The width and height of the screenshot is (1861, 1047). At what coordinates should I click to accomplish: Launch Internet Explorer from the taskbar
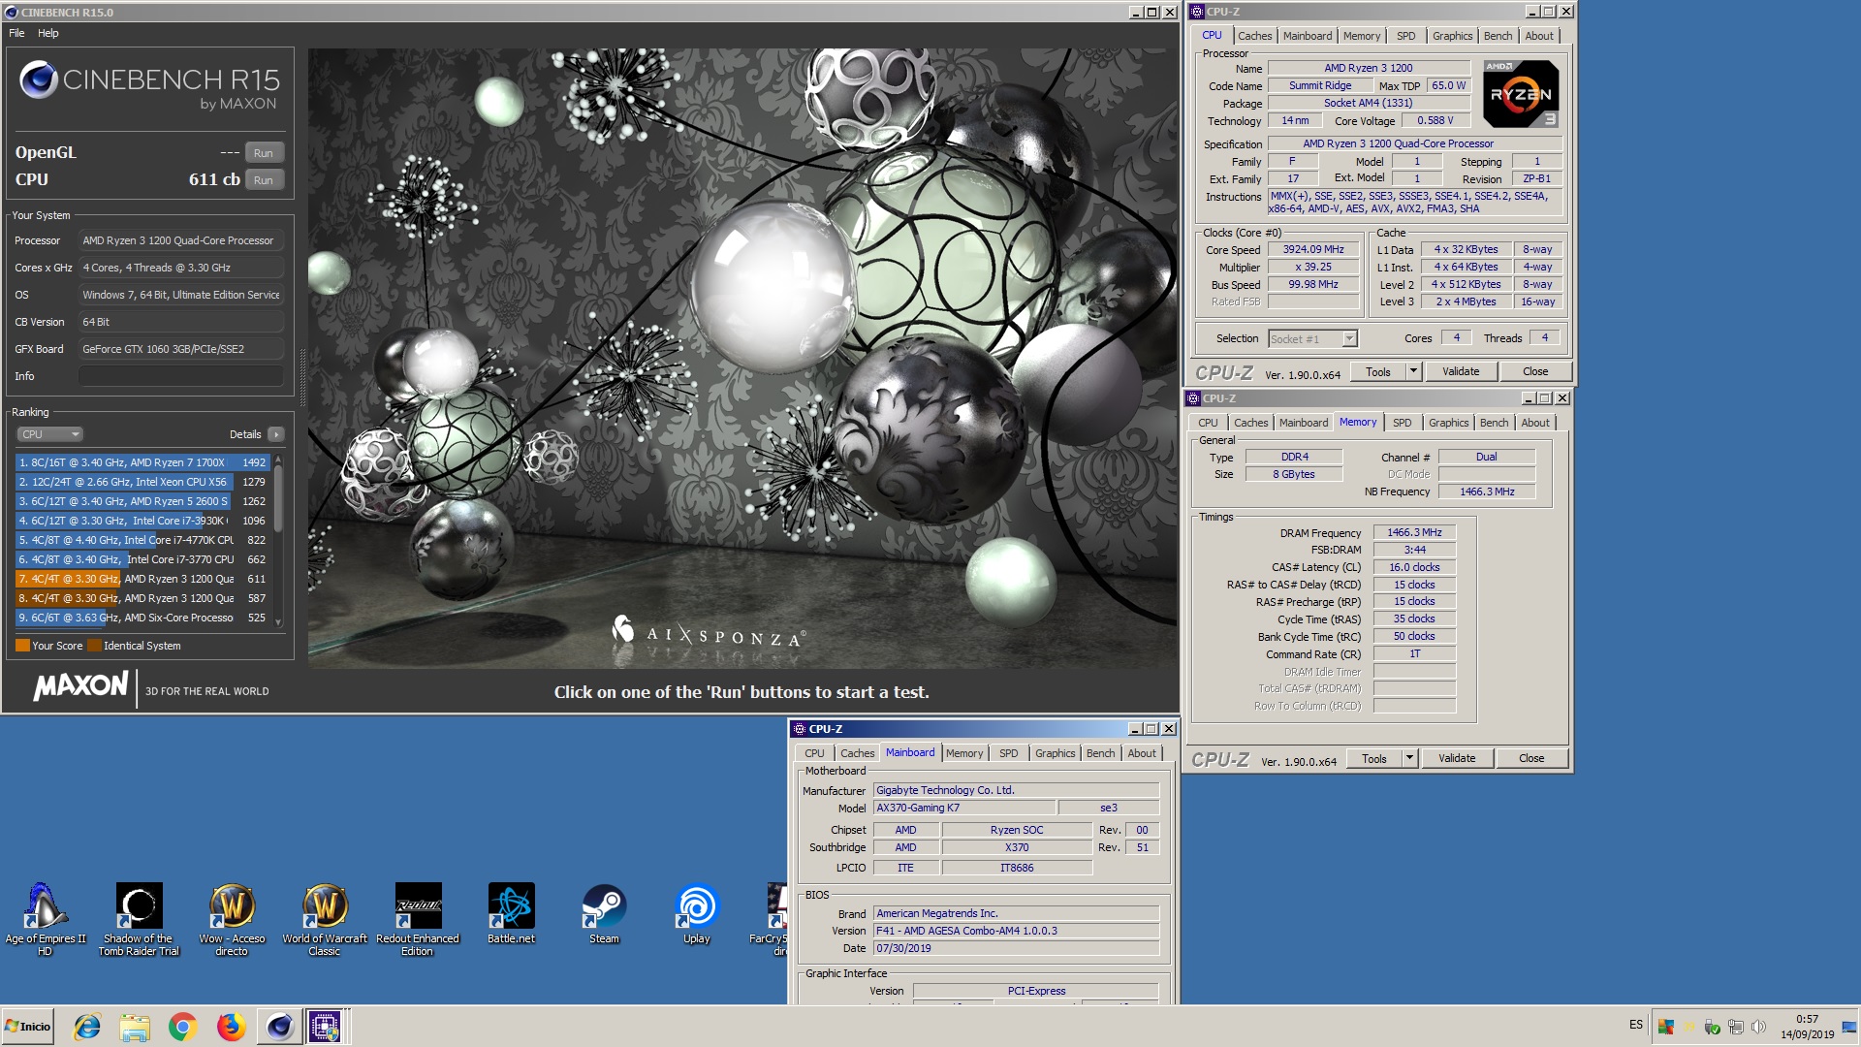click(x=87, y=1027)
